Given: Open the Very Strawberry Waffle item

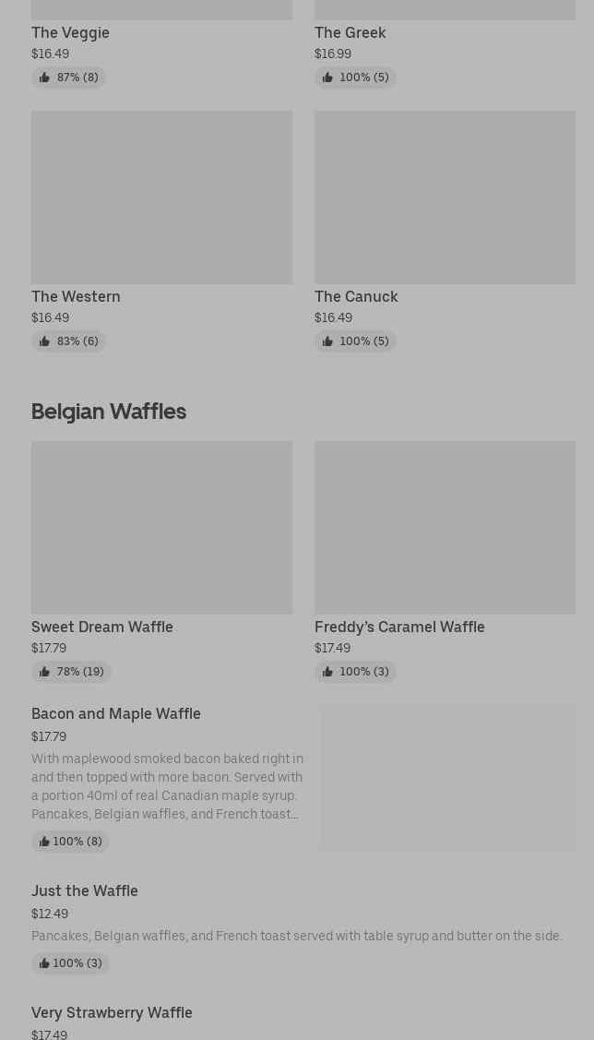Looking at the screenshot, I should (x=112, y=1012).
